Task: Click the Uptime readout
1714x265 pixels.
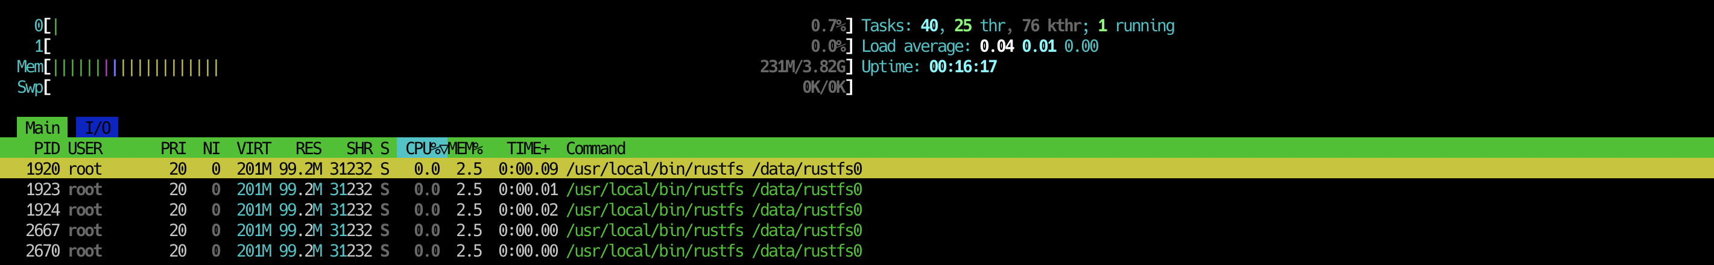Action: click(x=929, y=66)
